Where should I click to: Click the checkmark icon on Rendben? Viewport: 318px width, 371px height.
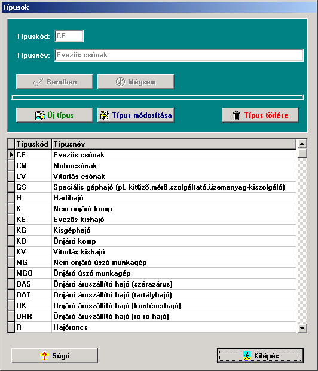coord(38,82)
